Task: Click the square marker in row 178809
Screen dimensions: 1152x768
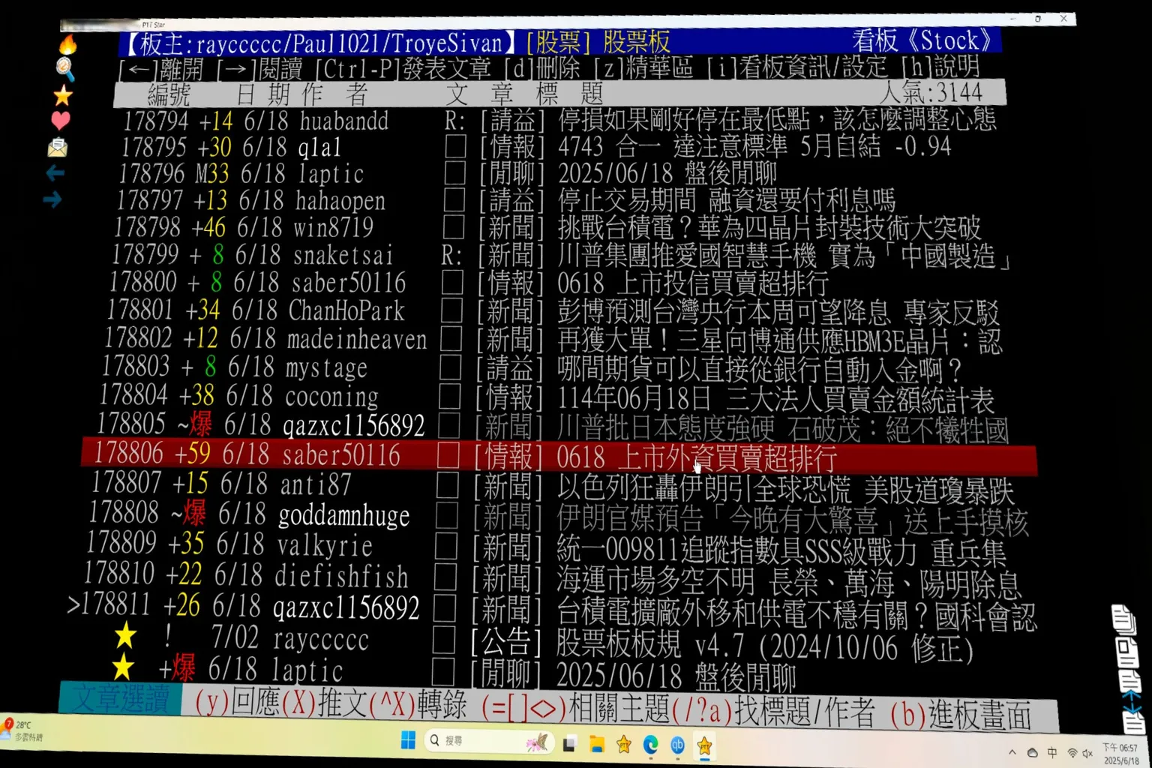Action: tap(445, 546)
